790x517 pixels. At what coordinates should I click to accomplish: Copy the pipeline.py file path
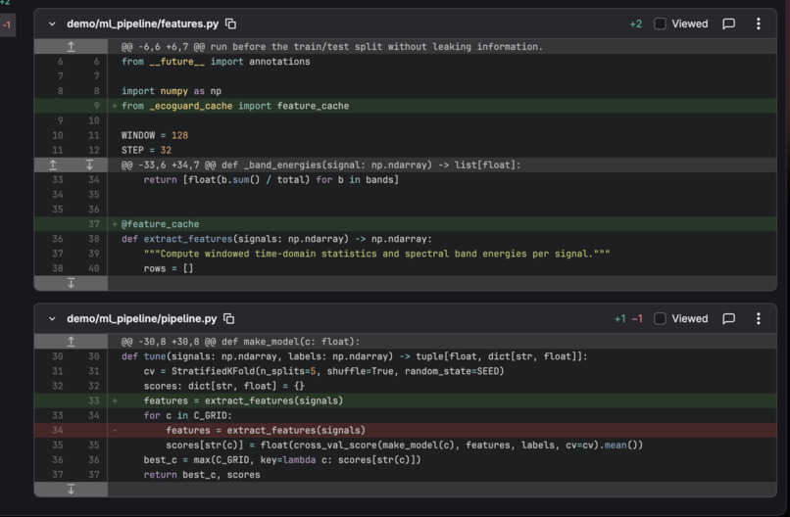pyautogui.click(x=228, y=318)
